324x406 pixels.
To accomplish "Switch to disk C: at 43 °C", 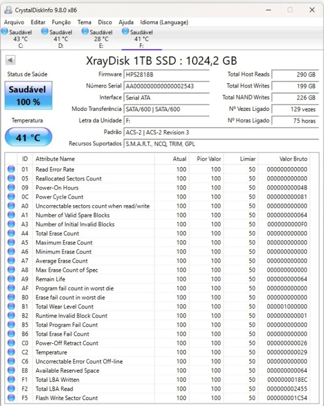I will (21, 38).
